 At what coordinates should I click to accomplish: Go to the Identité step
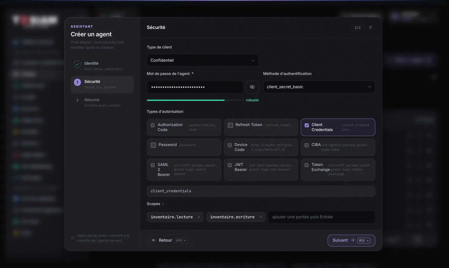click(102, 66)
